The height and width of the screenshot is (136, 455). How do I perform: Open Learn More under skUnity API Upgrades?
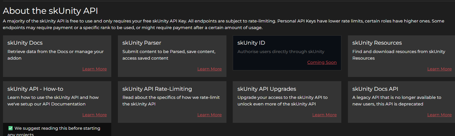coord(325,115)
